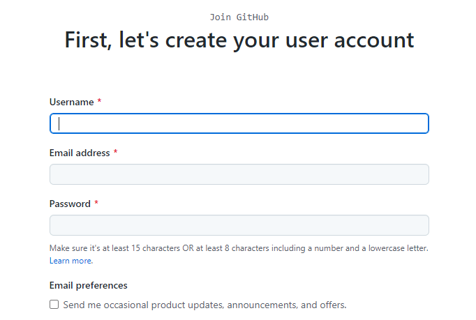This screenshot has width=476, height=320.
Task: Click the Email address field label
Action: [x=80, y=153]
